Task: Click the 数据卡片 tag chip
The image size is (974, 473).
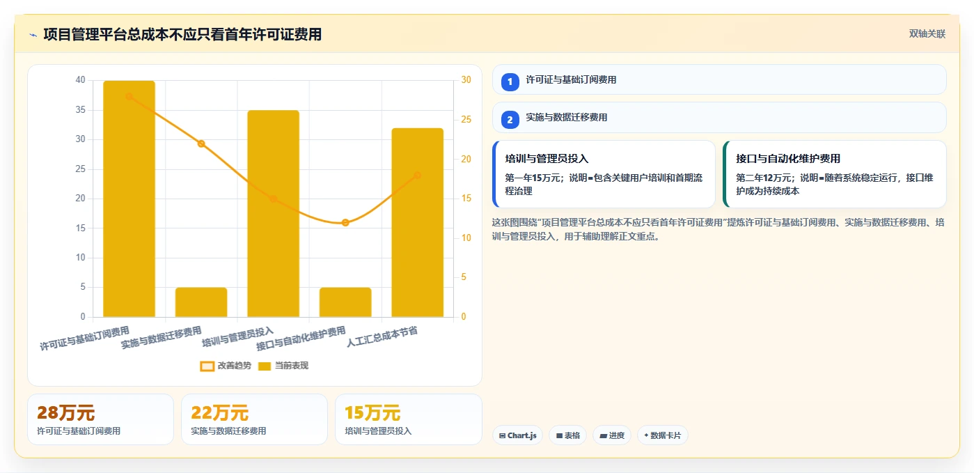Action: click(663, 435)
